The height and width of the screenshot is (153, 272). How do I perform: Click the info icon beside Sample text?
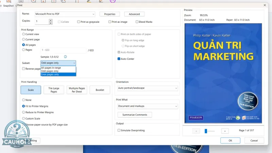[65, 57]
